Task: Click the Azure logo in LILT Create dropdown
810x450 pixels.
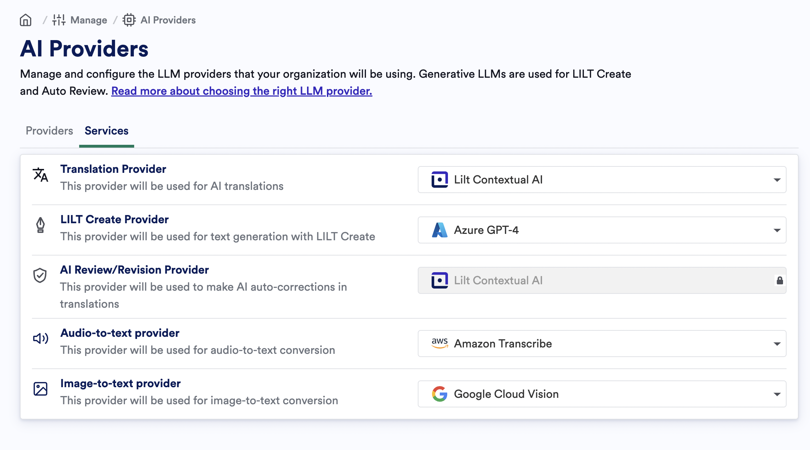Action: (x=440, y=230)
